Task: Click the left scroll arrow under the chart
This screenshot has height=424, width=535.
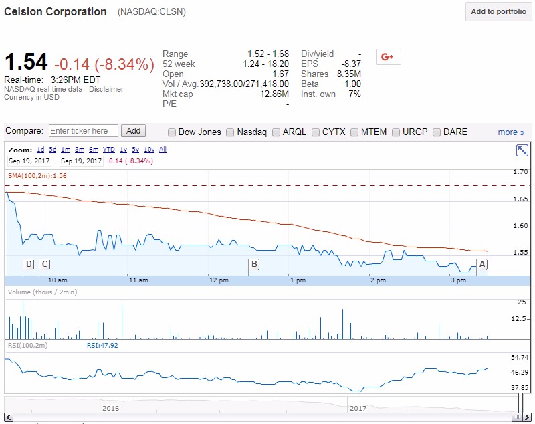Action: click(x=9, y=417)
